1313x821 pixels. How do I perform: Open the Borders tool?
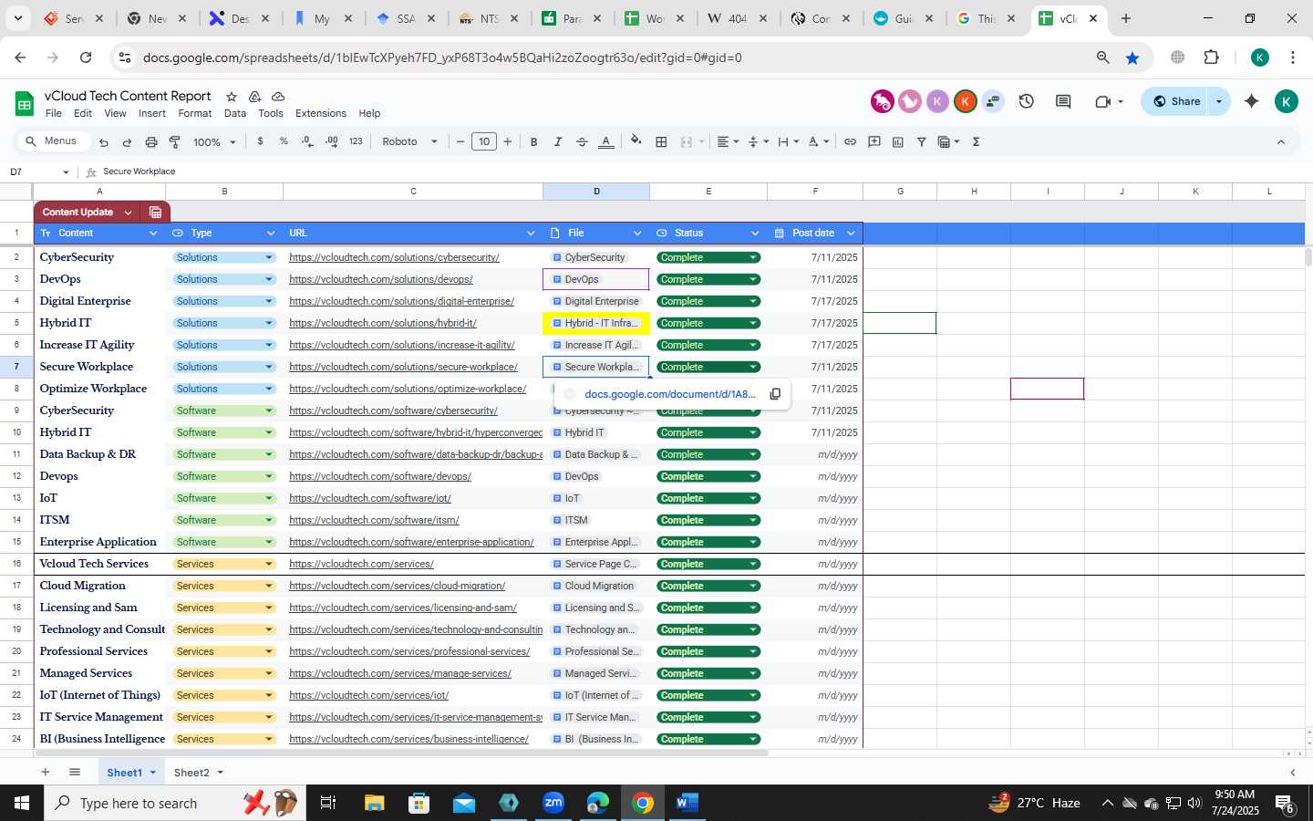click(x=662, y=141)
